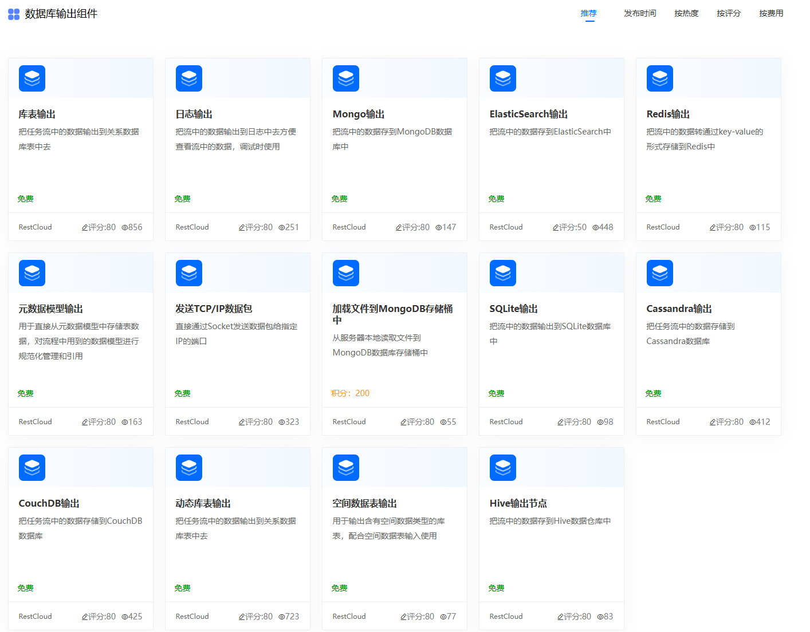Open the 元数据模型输出 component title
The width and height of the screenshot is (810, 632).
tap(51, 309)
